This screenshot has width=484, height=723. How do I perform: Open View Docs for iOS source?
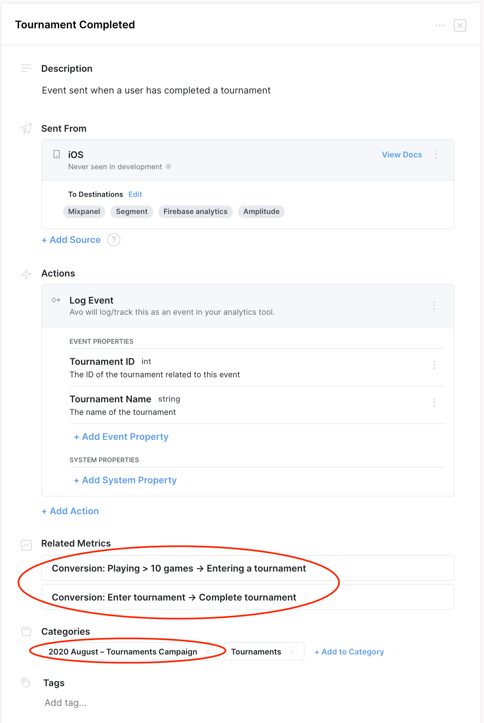click(x=401, y=155)
